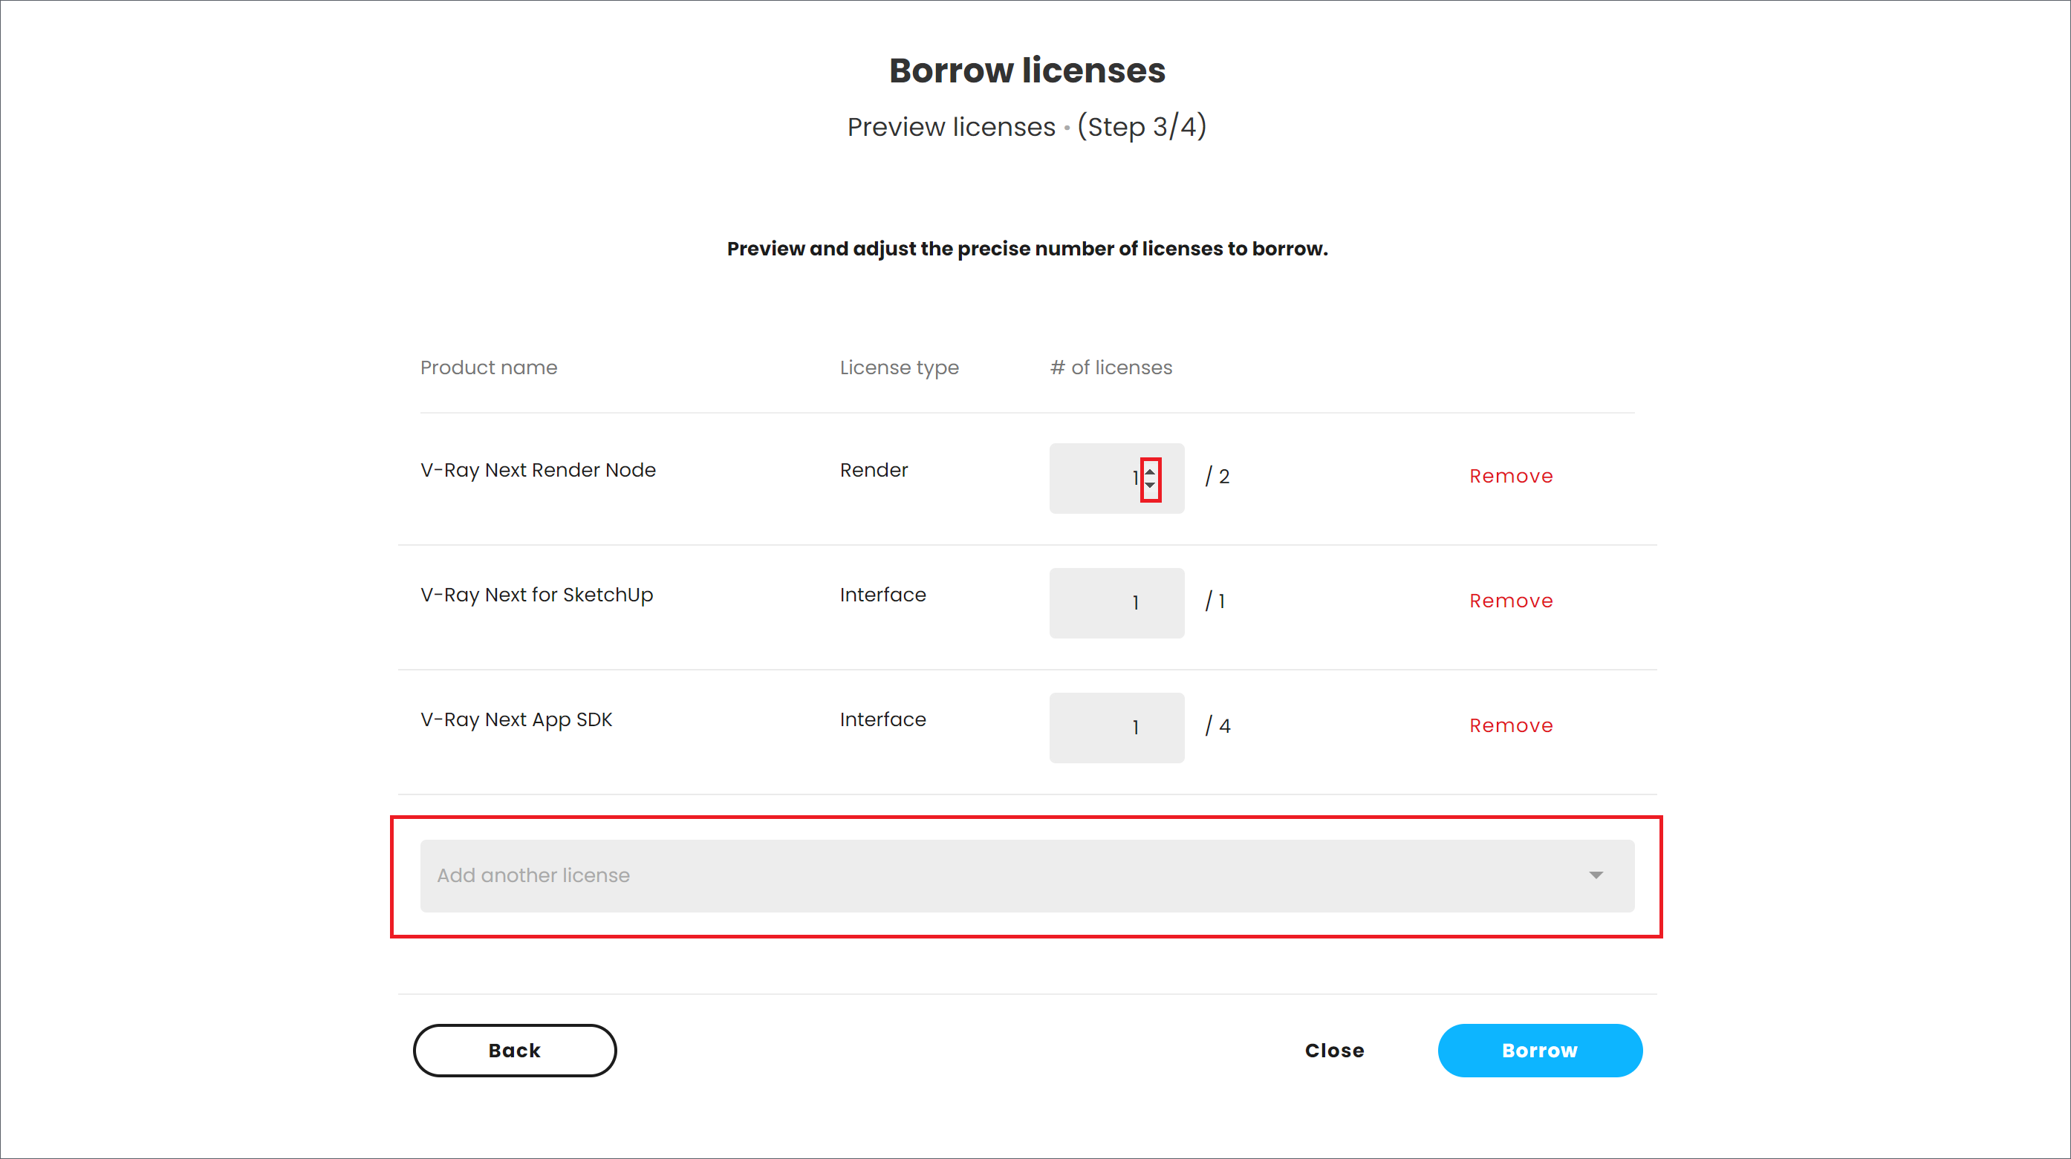Click the up arrow on Render Node stepper

point(1150,471)
